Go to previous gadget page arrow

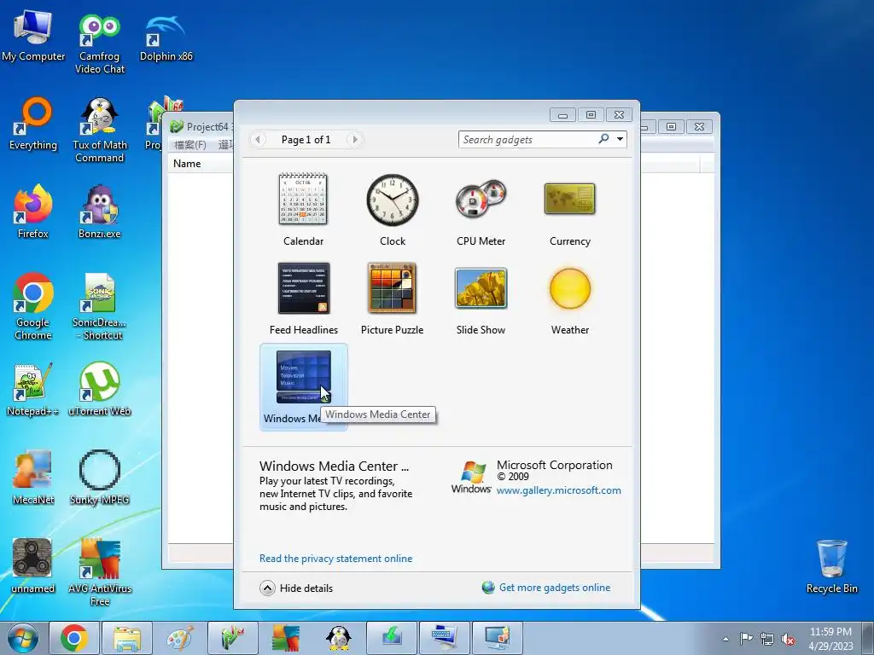click(x=258, y=139)
